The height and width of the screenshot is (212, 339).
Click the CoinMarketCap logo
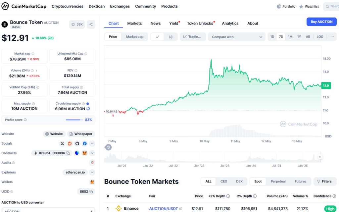24,6
